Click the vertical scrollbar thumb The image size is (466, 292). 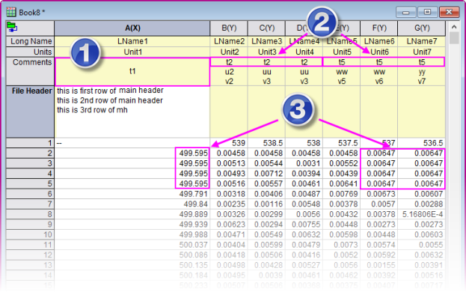[454, 38]
